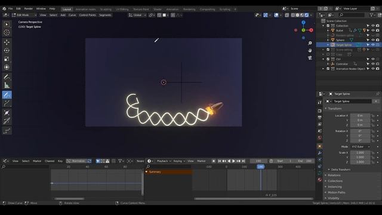Open the File menu
Screen dimensions: 382x215
tap(11, 8)
